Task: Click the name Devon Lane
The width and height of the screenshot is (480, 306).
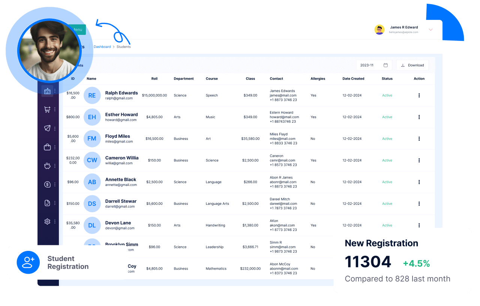Action: (x=118, y=223)
